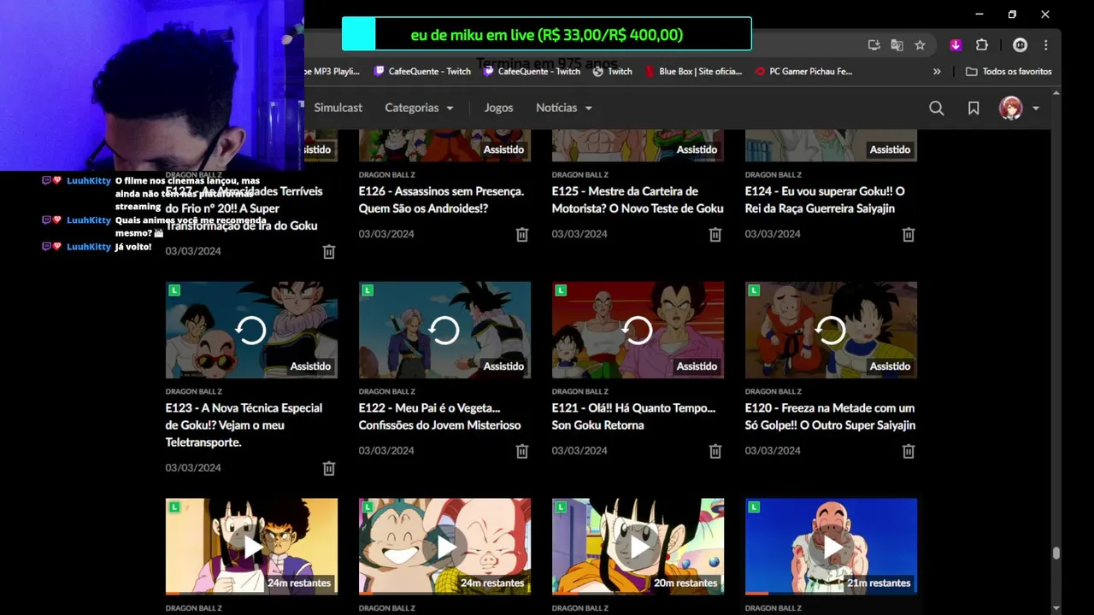The image size is (1094, 615).
Task: Open the Twitch bookmark
Action: (612, 72)
